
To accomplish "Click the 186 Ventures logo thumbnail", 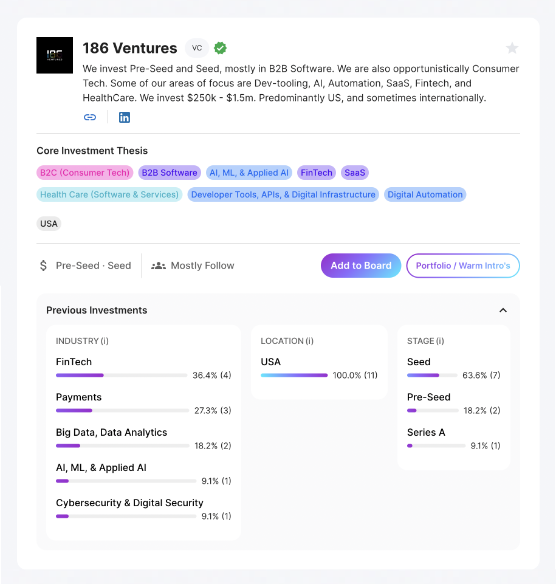I will click(55, 55).
